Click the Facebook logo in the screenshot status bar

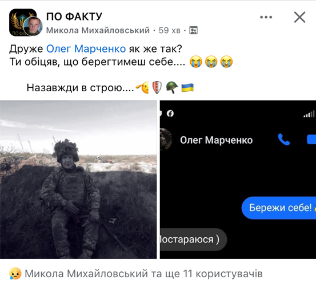170,113
